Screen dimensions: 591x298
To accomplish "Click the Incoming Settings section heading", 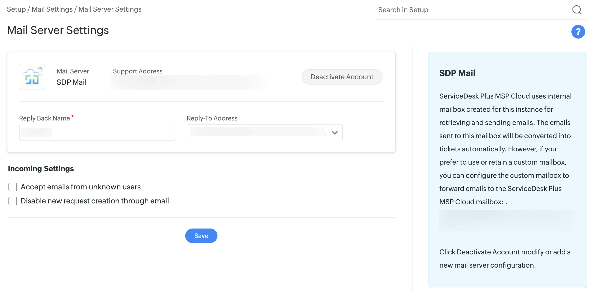I will pyautogui.click(x=41, y=169).
